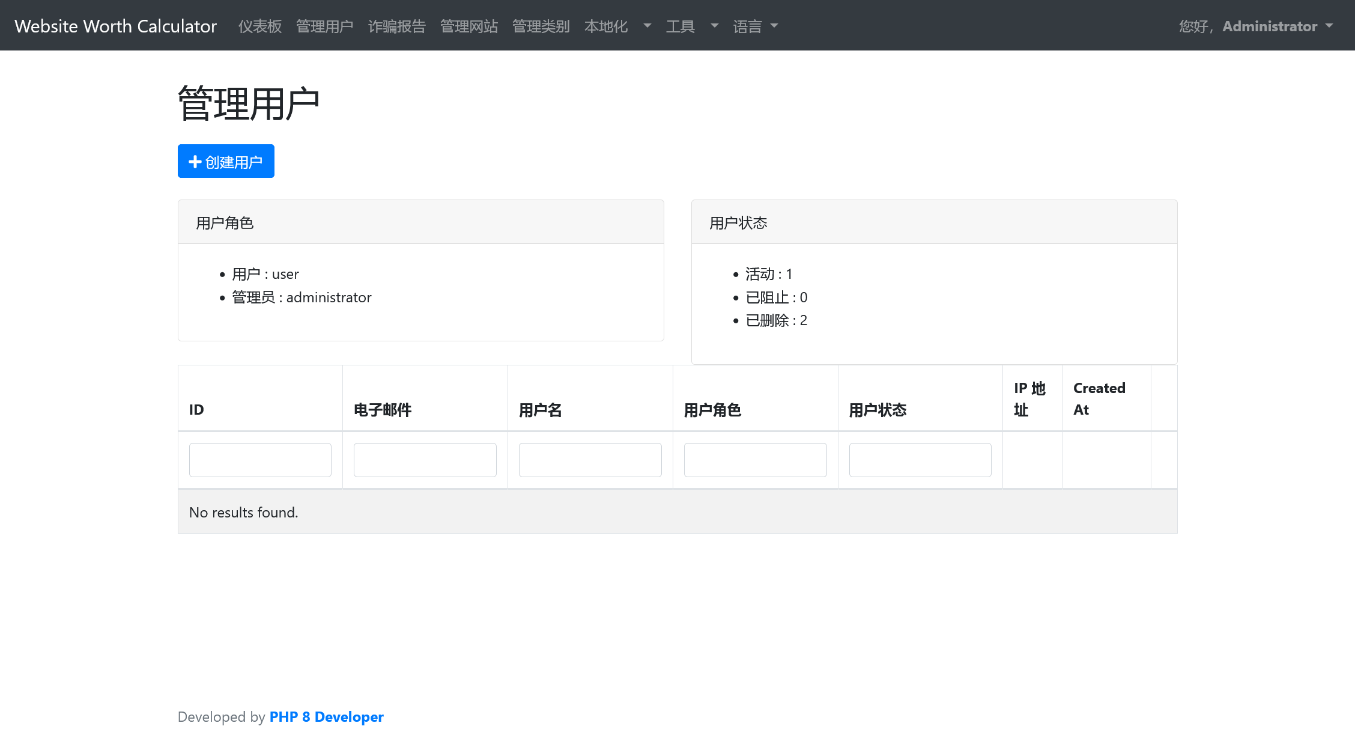Select the 管理用户 menu item
The height and width of the screenshot is (741, 1355).
point(325,26)
